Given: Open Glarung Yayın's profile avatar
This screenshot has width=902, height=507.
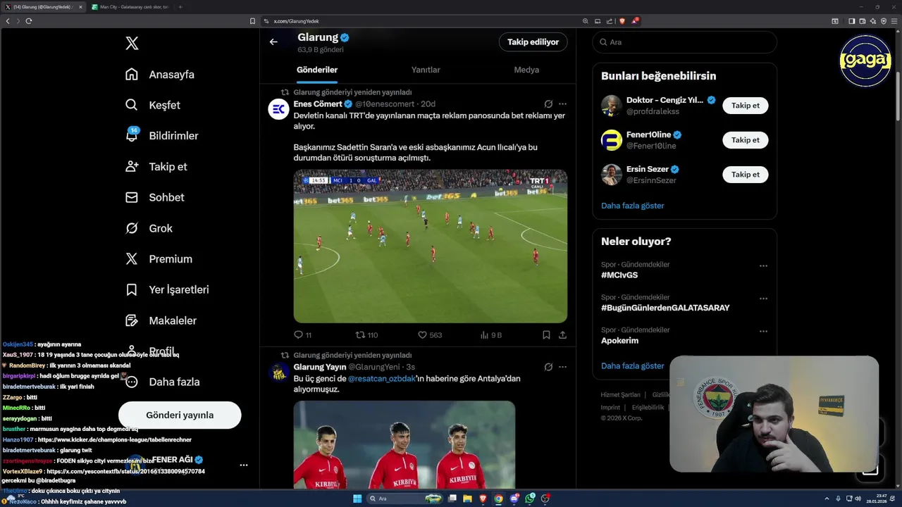Looking at the screenshot, I should (279, 373).
